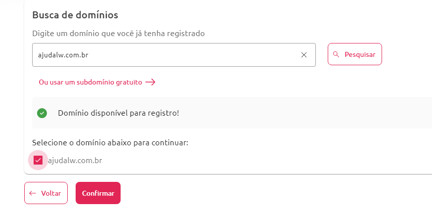Viewport: 432px width, 213px height.
Task: Click the "Domínio disponível para registro!" message
Action: tap(119, 113)
